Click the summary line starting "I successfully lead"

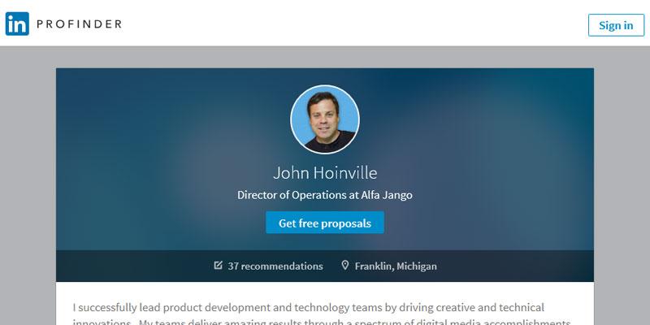[309, 308]
